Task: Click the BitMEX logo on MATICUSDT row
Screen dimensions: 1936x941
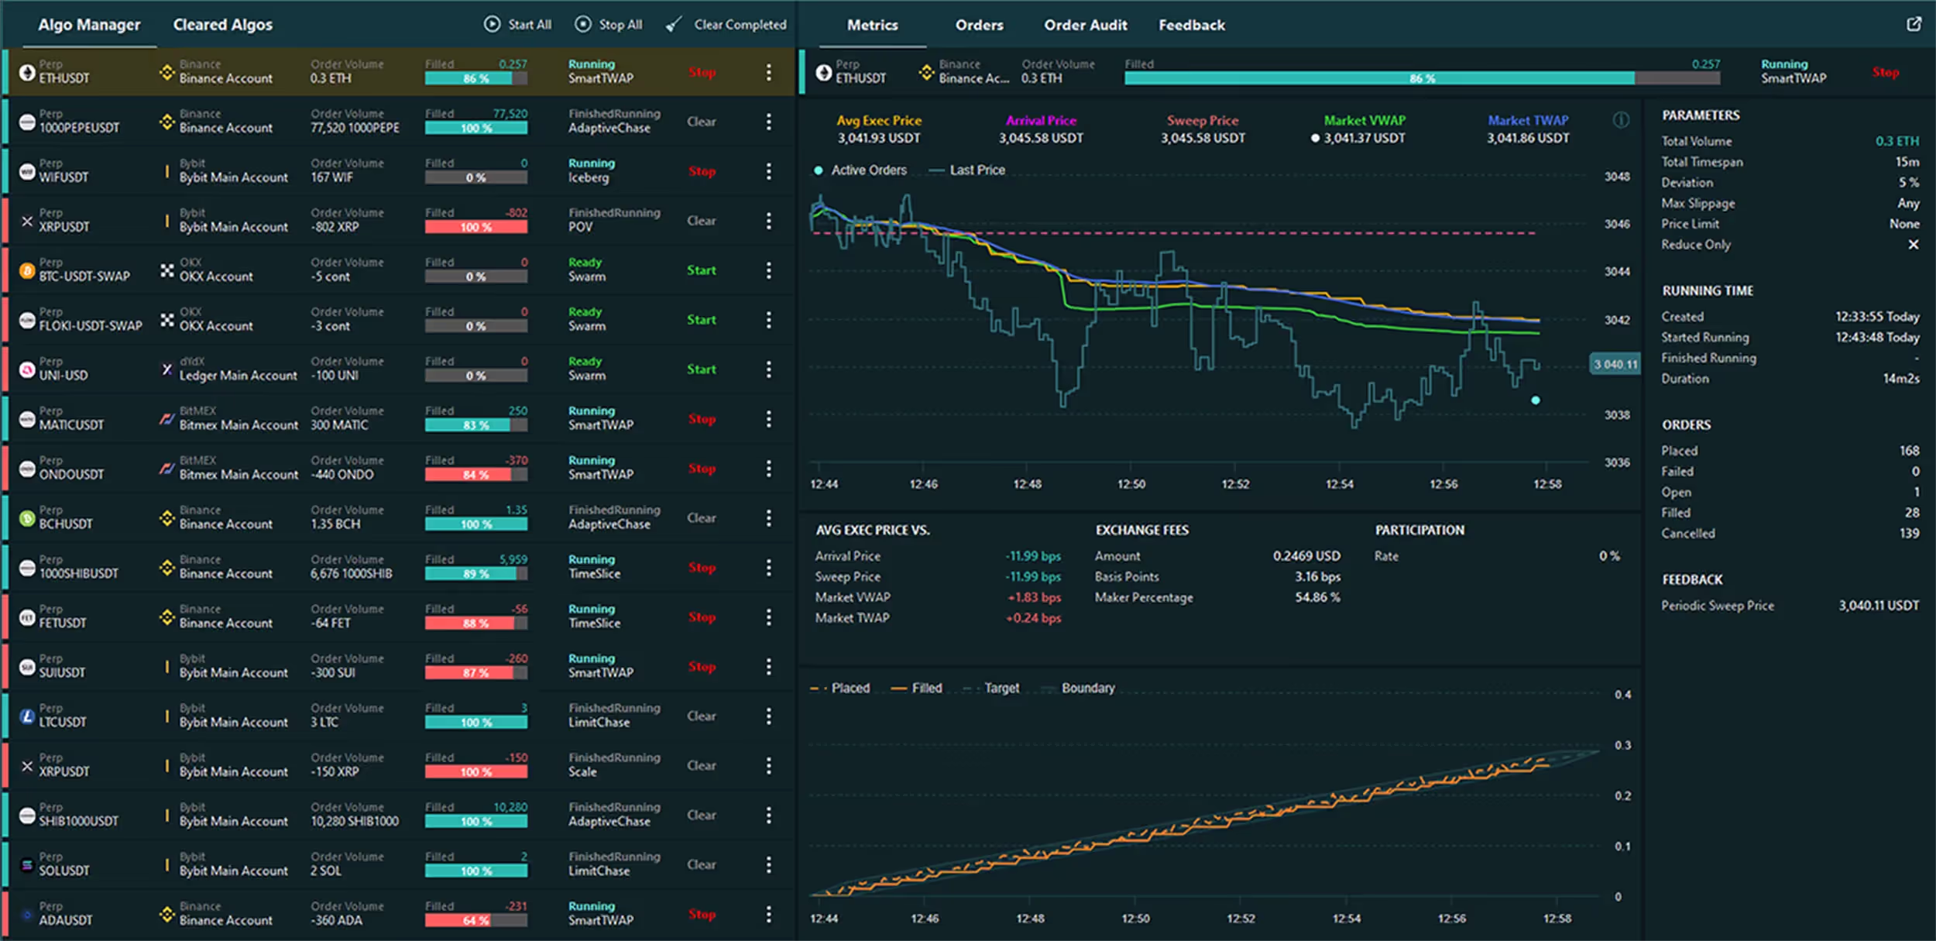Action: 166,419
